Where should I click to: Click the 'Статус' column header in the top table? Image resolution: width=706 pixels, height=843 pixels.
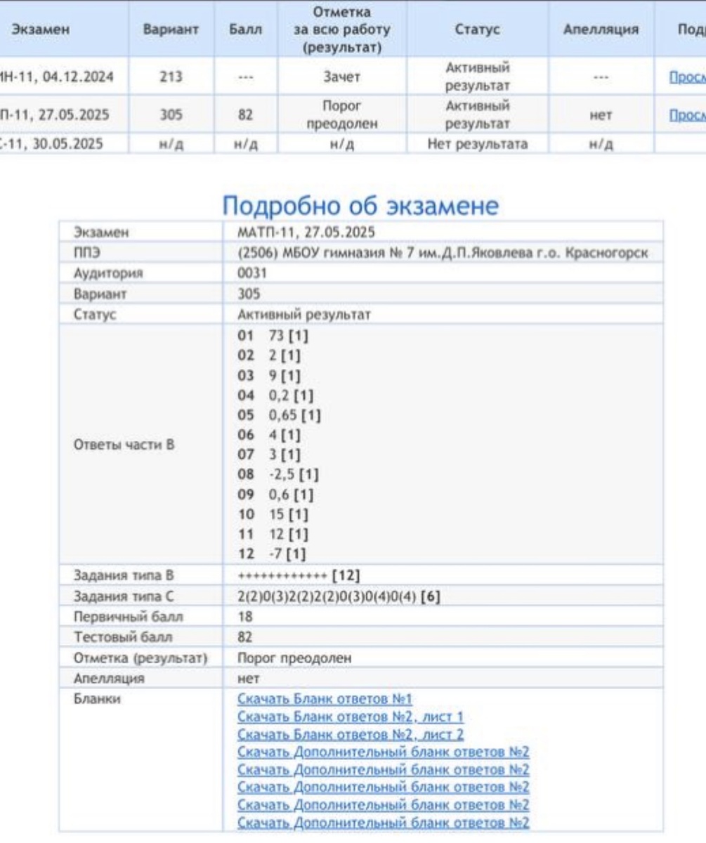pos(478,31)
